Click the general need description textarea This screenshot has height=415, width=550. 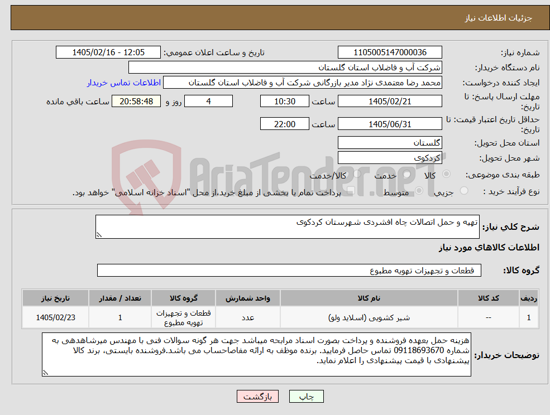click(x=287, y=227)
